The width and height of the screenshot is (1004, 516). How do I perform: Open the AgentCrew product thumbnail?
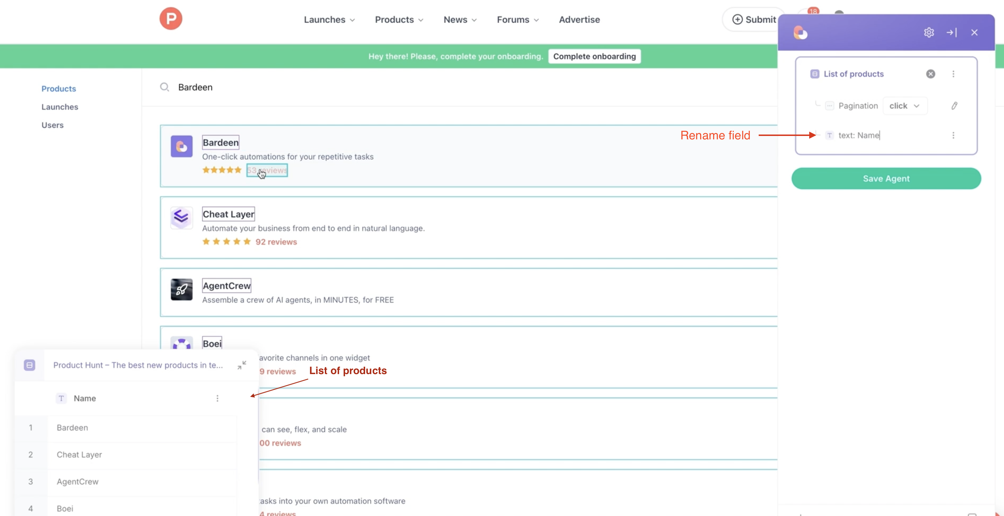click(182, 290)
